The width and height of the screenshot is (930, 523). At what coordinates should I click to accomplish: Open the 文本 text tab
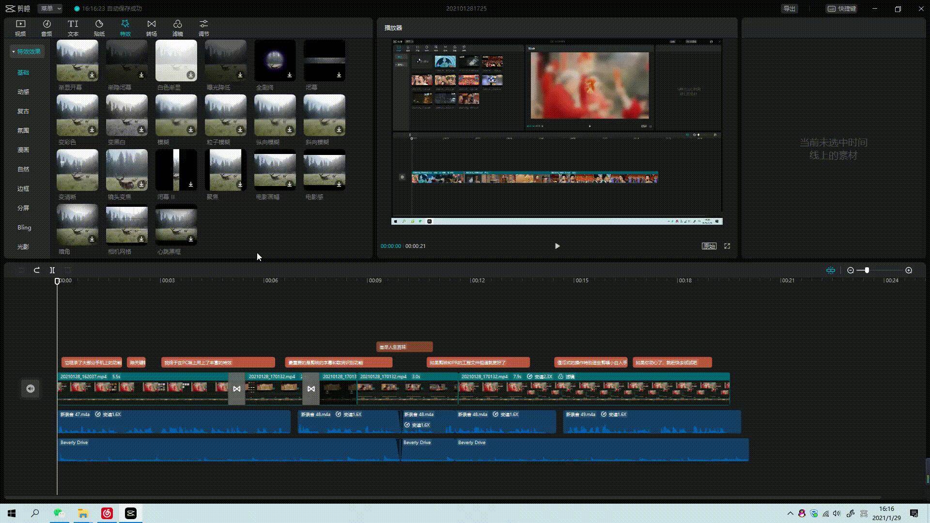pyautogui.click(x=73, y=28)
